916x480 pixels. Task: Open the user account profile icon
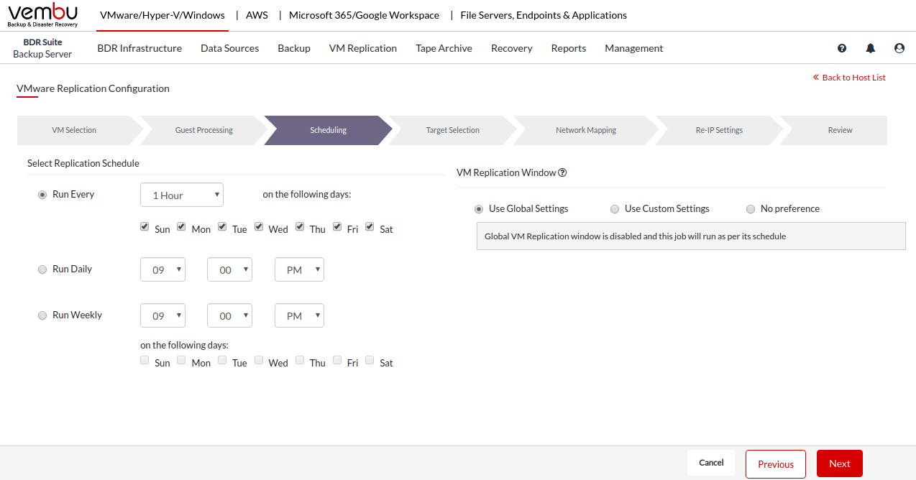coord(899,48)
